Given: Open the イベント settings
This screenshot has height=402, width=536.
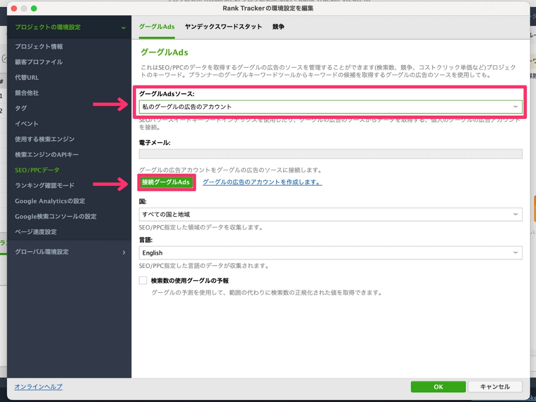Looking at the screenshot, I should [27, 124].
